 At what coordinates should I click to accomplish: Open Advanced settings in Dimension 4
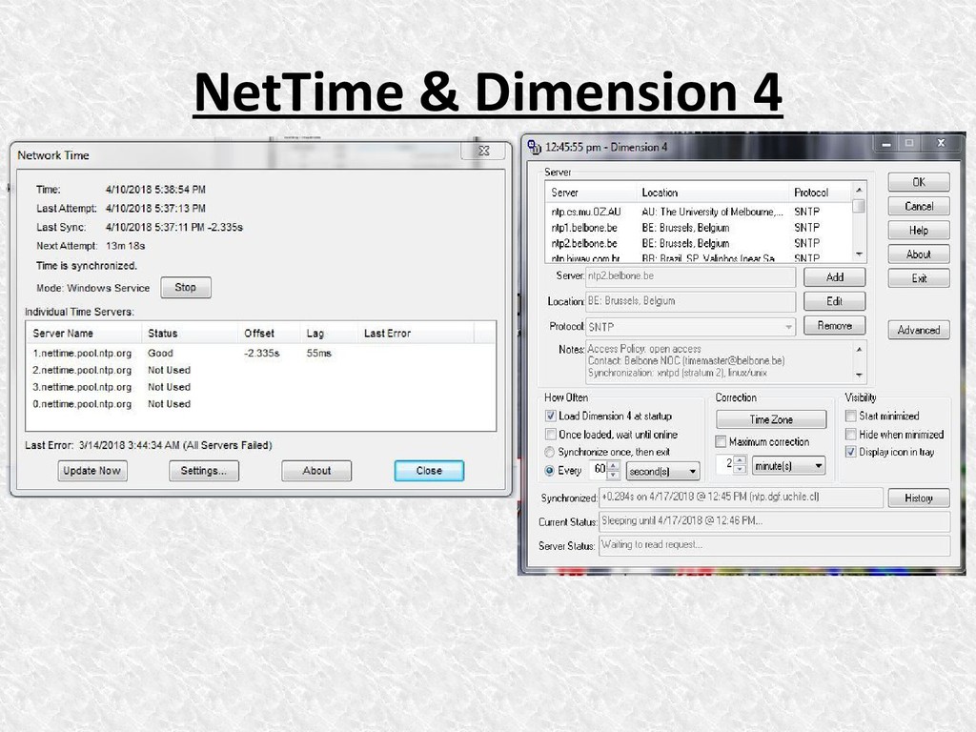[919, 330]
